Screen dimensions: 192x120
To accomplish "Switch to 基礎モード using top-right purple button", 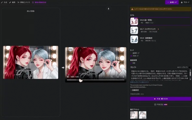I will [172, 2].
